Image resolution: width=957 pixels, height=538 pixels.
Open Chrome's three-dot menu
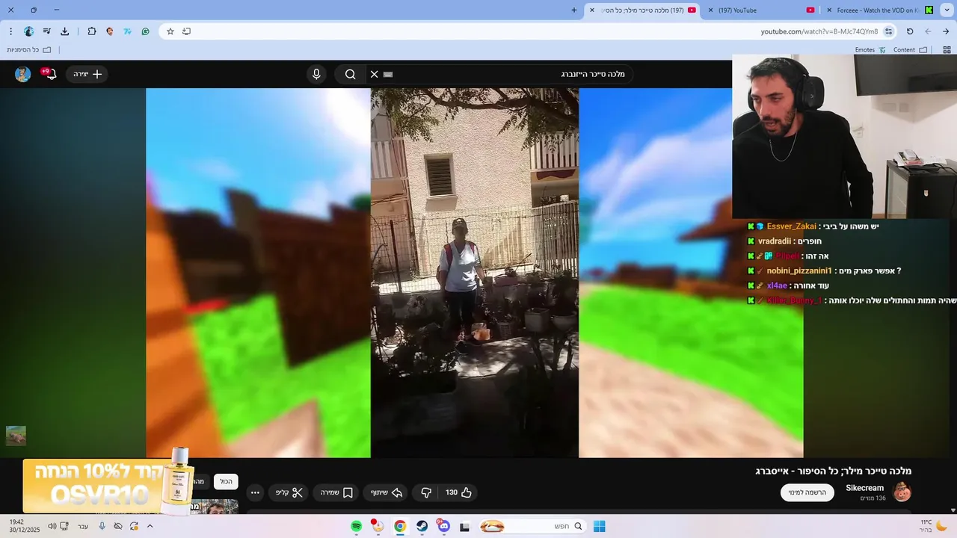coord(10,31)
